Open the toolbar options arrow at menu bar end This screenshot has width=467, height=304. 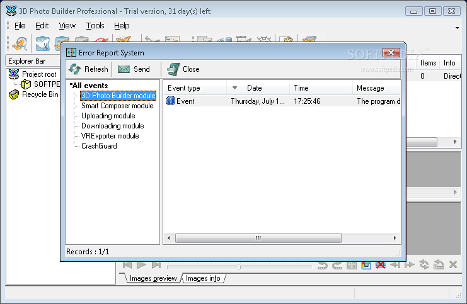(457, 28)
